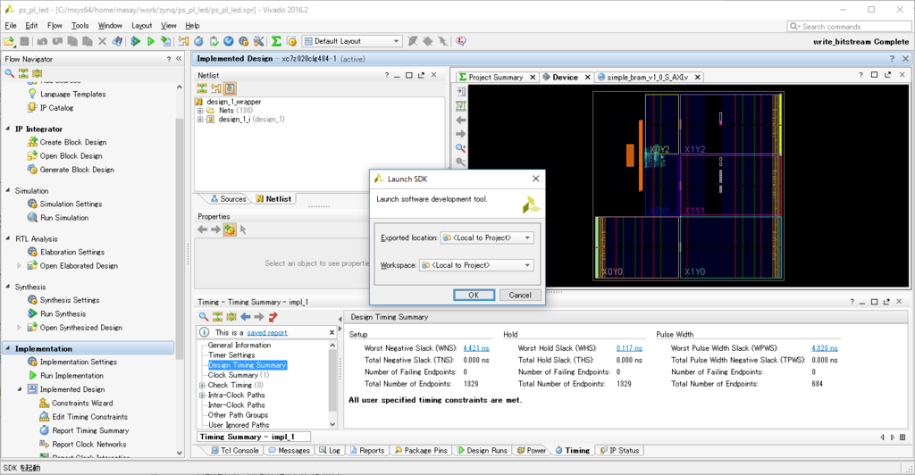The image size is (915, 475).
Task: Click the Flow Navigator expand all icon
Action: (x=38, y=73)
